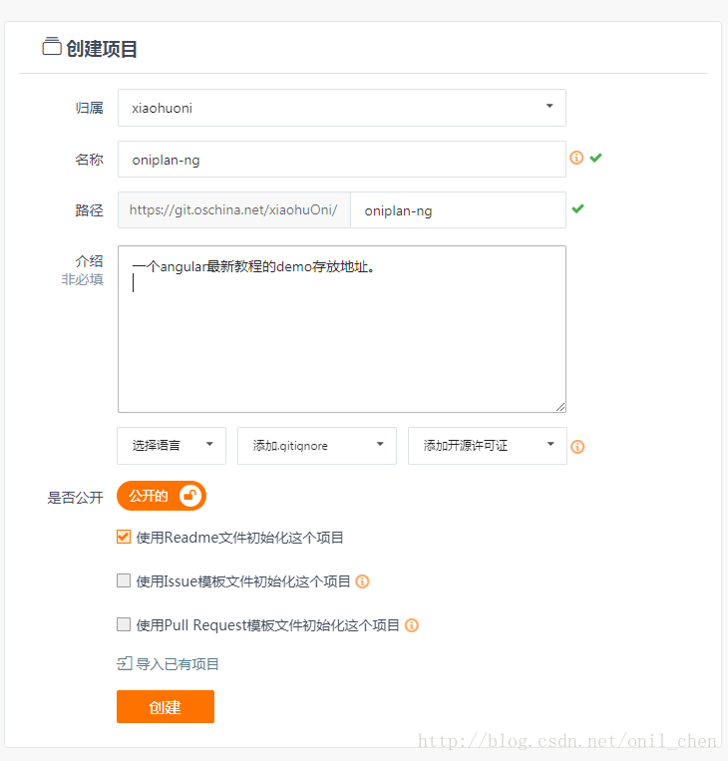Open the 添加开源许可证 license dropdown
Image resolution: width=728 pixels, height=761 pixels.
click(488, 446)
